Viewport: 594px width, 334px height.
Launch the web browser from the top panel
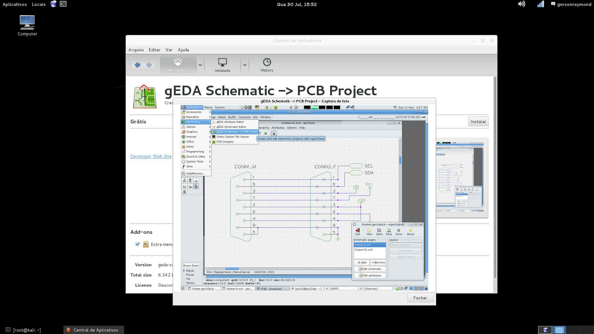(x=54, y=4)
